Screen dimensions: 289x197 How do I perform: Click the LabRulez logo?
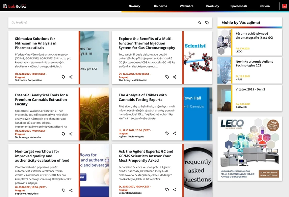coord(15,6)
